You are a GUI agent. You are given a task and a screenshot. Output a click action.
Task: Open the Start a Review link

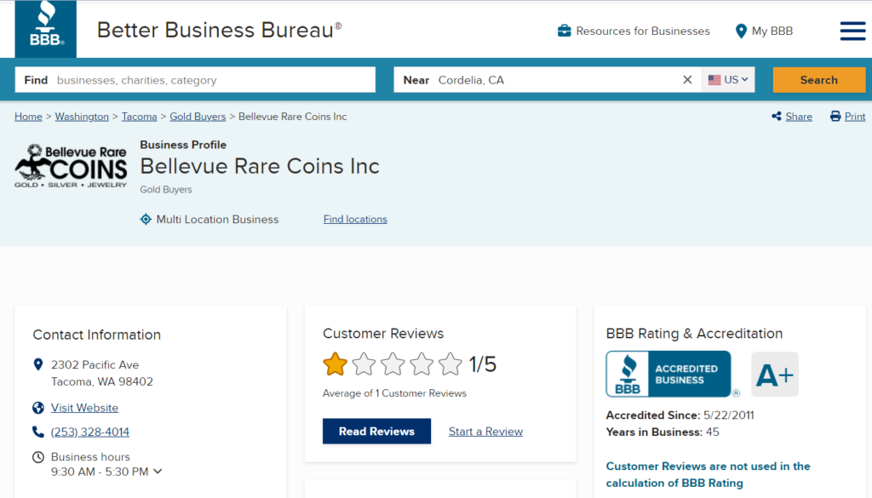pos(485,432)
